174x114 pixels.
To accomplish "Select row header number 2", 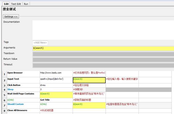I will (x=4, y=80).
